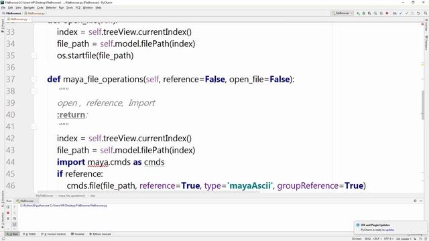The width and height of the screenshot is (429, 241).
Task: Click the editor horizontal scrollbar
Action: [147, 192]
